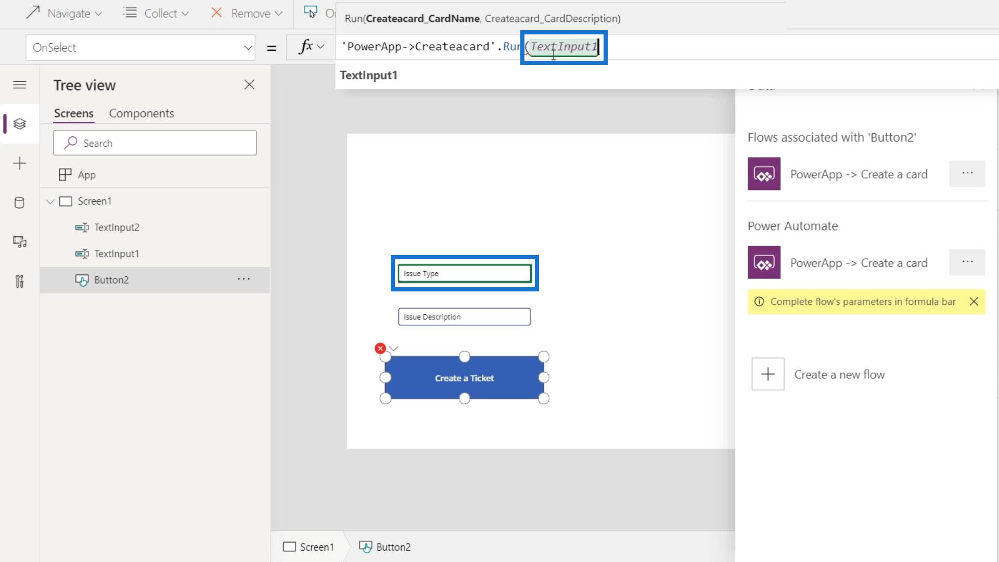Screen dimensions: 999x562
Task: Select TextInput2 in the tree view
Action: point(117,227)
